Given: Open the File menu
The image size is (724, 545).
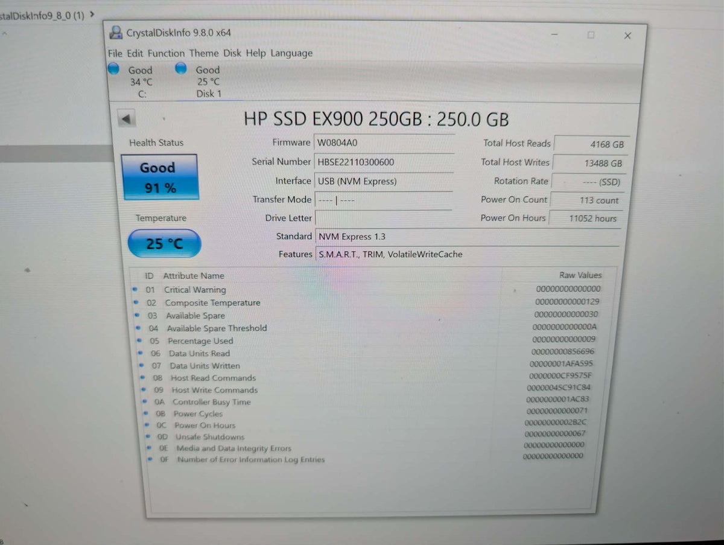Looking at the screenshot, I should pyautogui.click(x=115, y=53).
